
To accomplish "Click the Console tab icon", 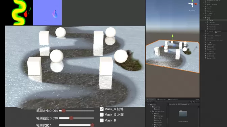I will [x=158, y=99].
